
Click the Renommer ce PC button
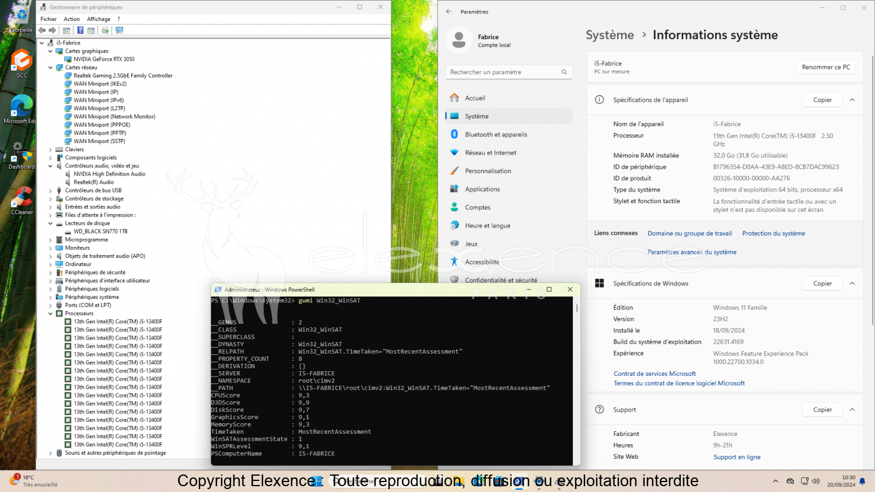826,67
